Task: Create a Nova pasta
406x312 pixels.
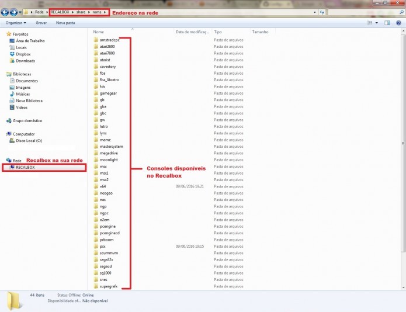Action: [x=65, y=23]
